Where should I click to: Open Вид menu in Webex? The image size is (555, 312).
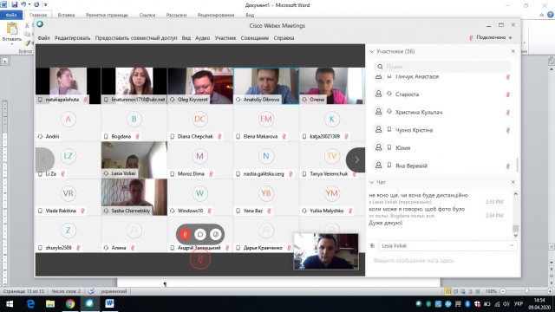pyautogui.click(x=186, y=38)
